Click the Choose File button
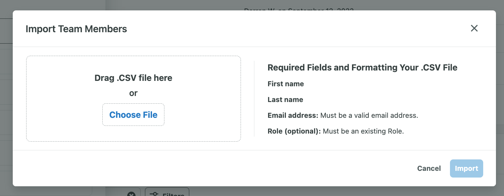 pos(133,115)
